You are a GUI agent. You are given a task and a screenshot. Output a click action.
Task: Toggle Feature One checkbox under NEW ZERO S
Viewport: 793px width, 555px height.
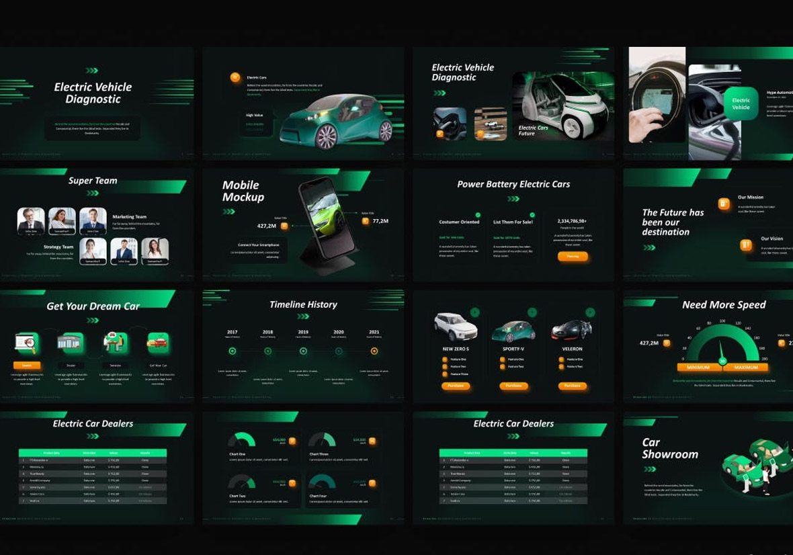(x=445, y=359)
